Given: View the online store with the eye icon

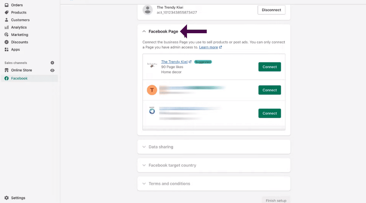Looking at the screenshot, I should [52, 70].
